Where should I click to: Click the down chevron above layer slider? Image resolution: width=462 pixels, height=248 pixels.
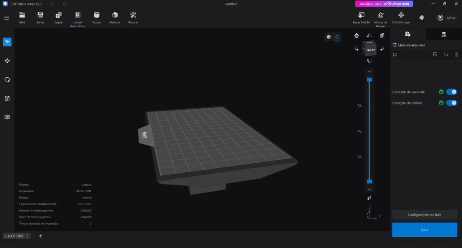[x=369, y=72]
